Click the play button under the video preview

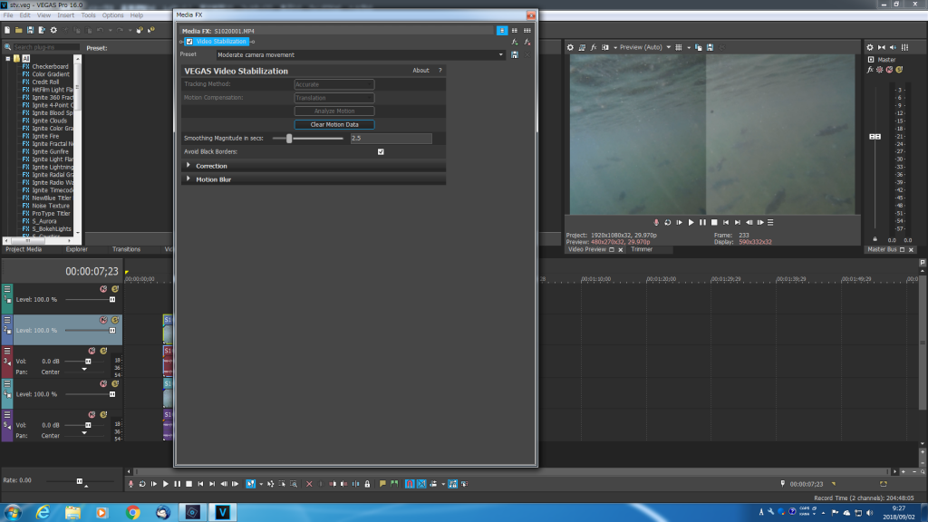click(x=691, y=222)
